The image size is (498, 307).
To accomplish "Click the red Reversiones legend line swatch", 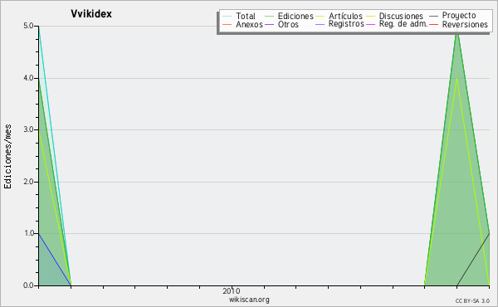I will [433, 24].
